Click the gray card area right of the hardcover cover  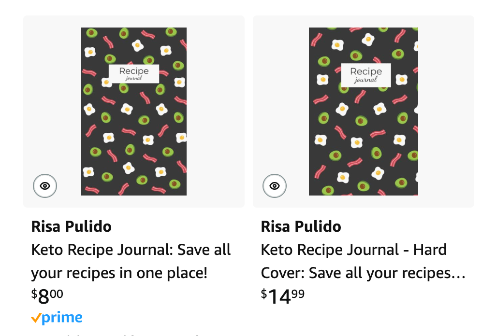pyautogui.click(x=446, y=111)
